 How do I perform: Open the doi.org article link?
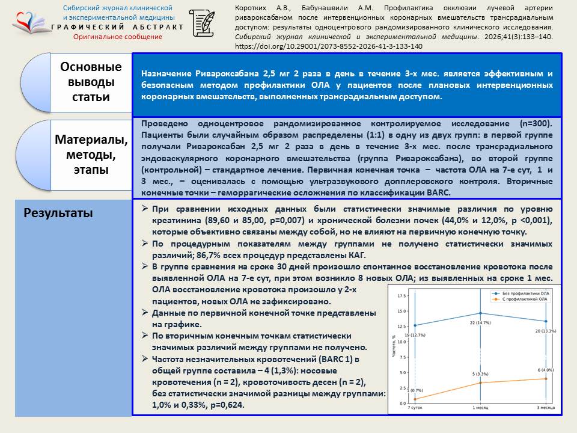tap(329, 46)
